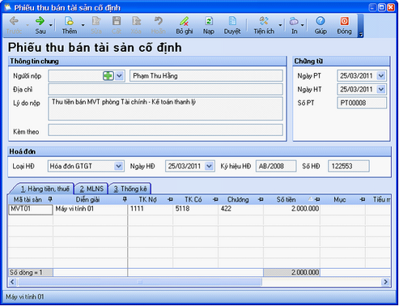Select Số tiền cell 2.000.000 in first row
Viewport: 399px width, 306px height.
point(292,210)
